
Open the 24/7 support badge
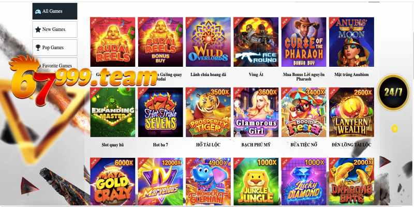(x=393, y=93)
